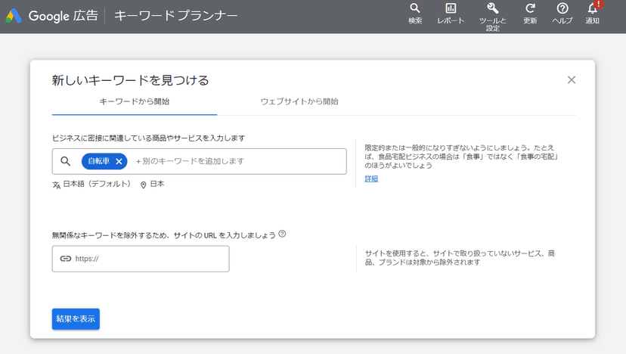Switch to キーワードから開始 tab
The width and height of the screenshot is (626, 354).
135,101
